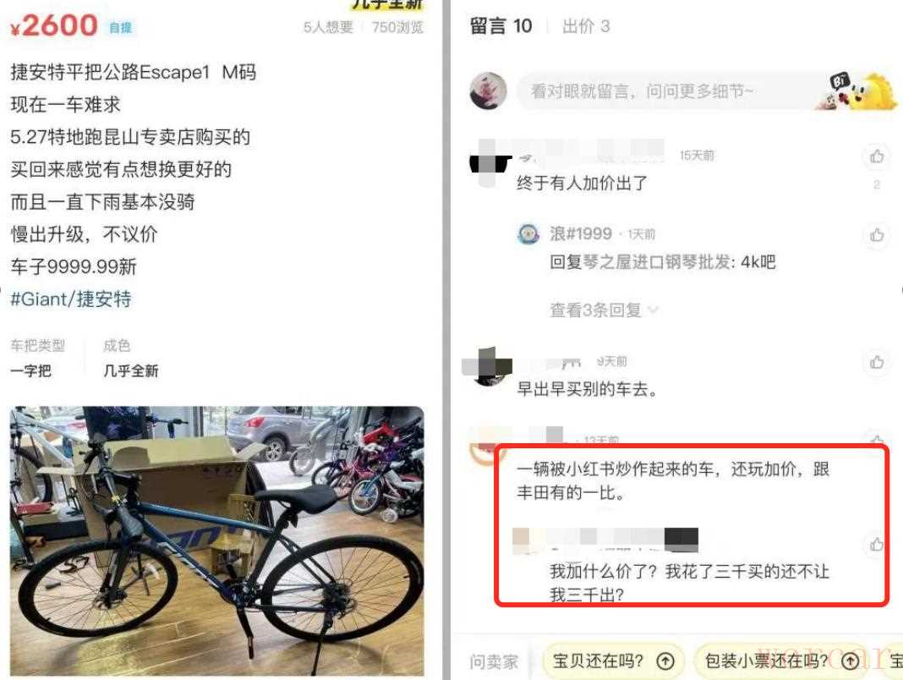Like the reply from 浪#1999
The height and width of the screenshot is (680, 903).
point(877,234)
